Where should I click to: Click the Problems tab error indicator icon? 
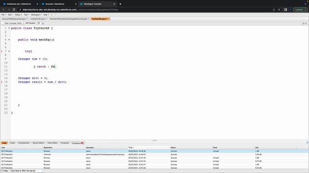tap(82, 143)
